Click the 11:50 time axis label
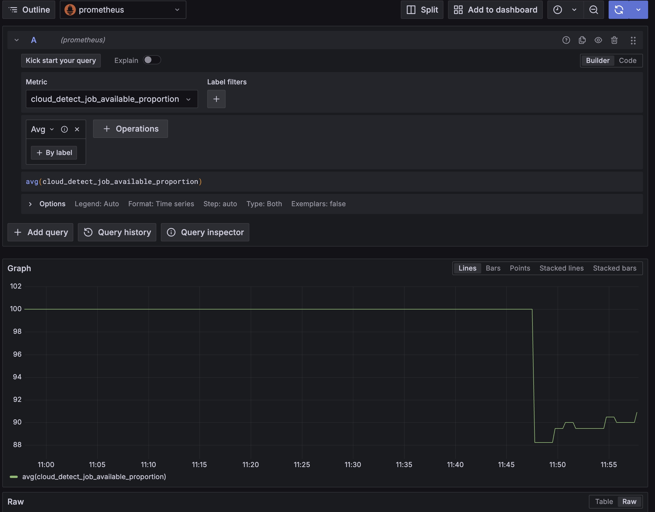This screenshot has width=655, height=512. pyautogui.click(x=557, y=465)
